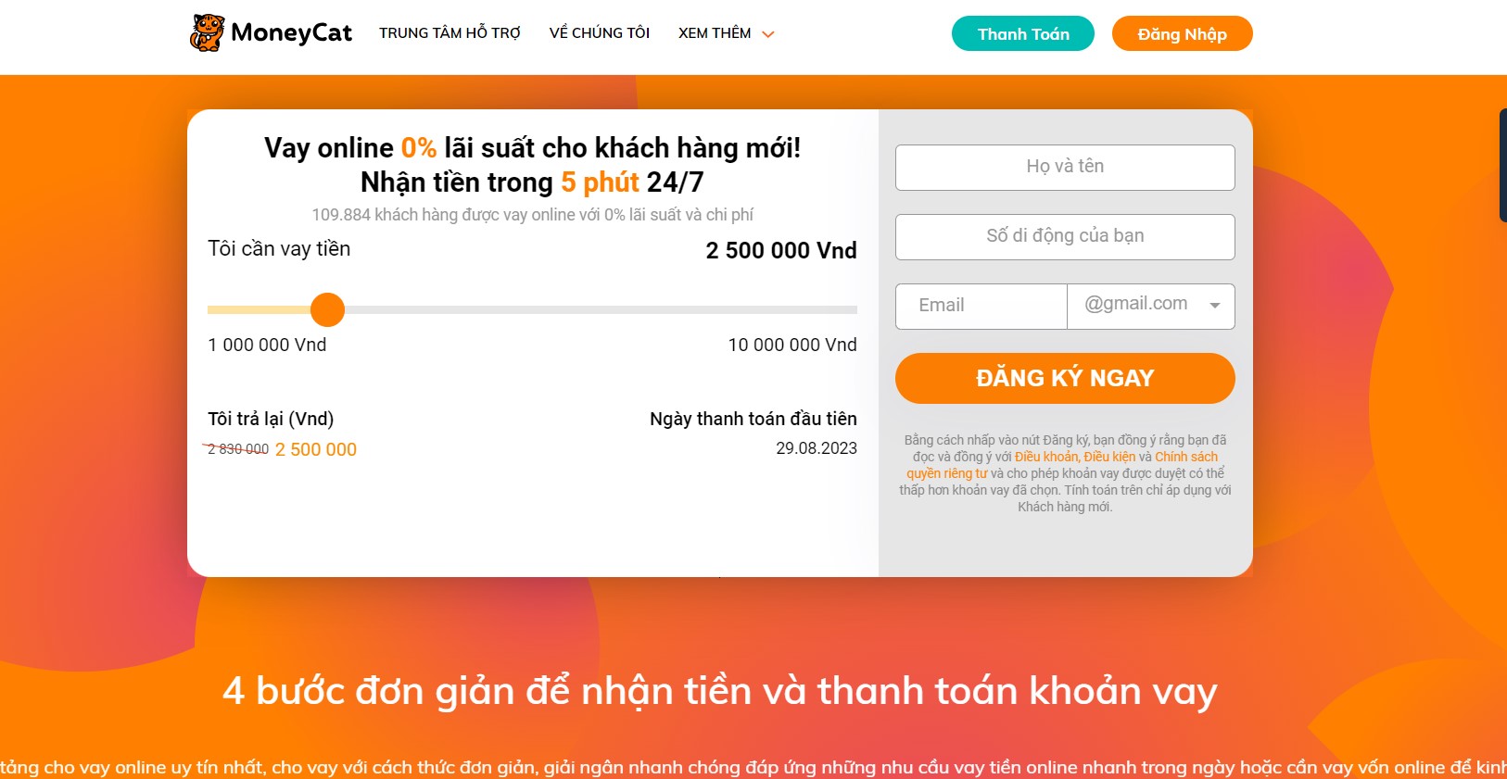The height and width of the screenshot is (779, 1507).
Task: Click the dark tab at right screen edge
Action: (1502, 165)
